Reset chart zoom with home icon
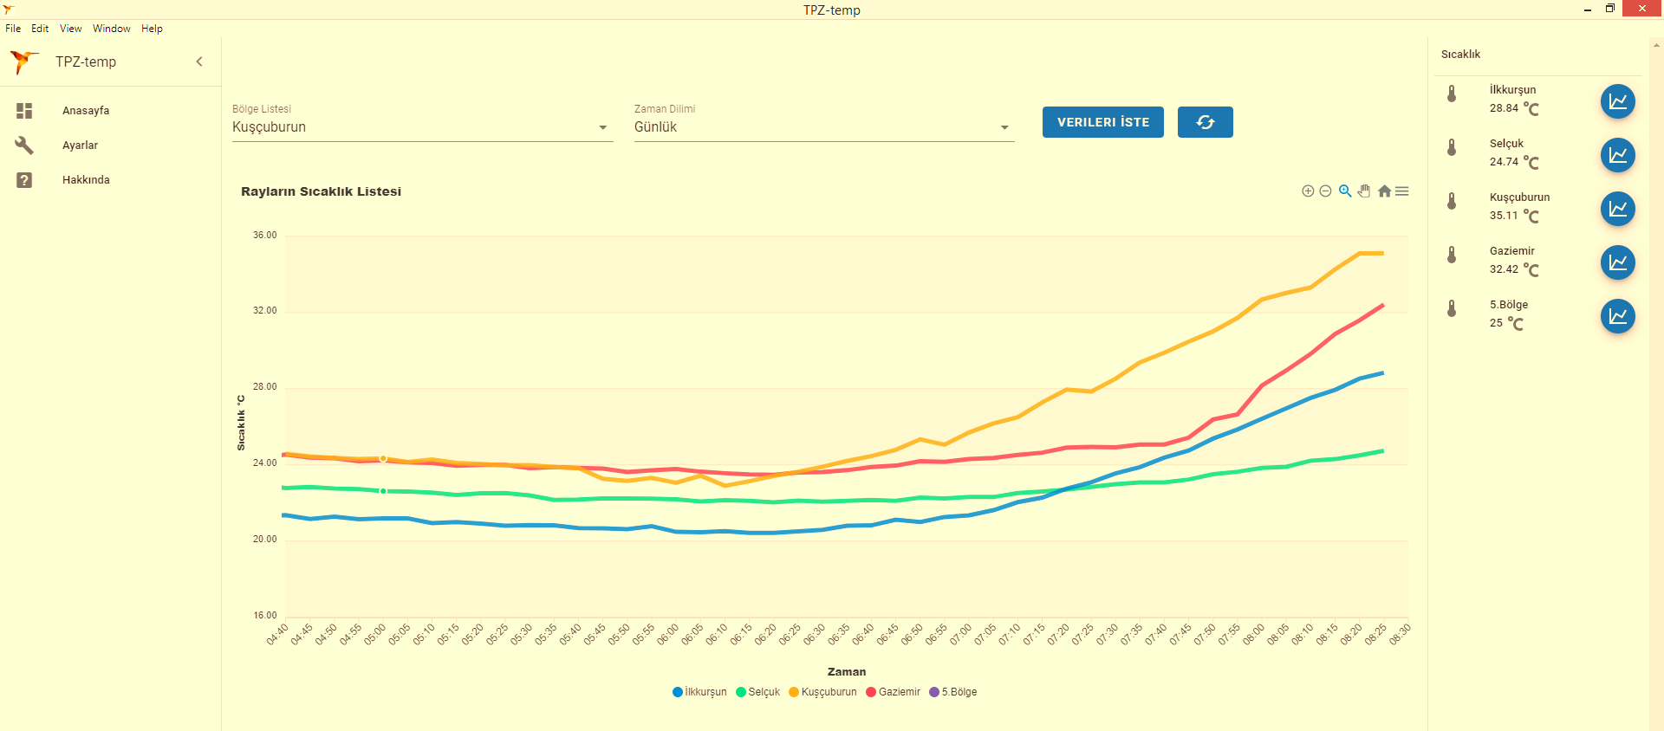The image size is (1664, 731). coord(1384,191)
